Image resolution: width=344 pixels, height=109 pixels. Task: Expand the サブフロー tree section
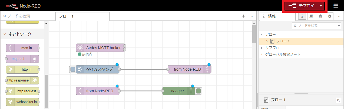tap(262, 48)
